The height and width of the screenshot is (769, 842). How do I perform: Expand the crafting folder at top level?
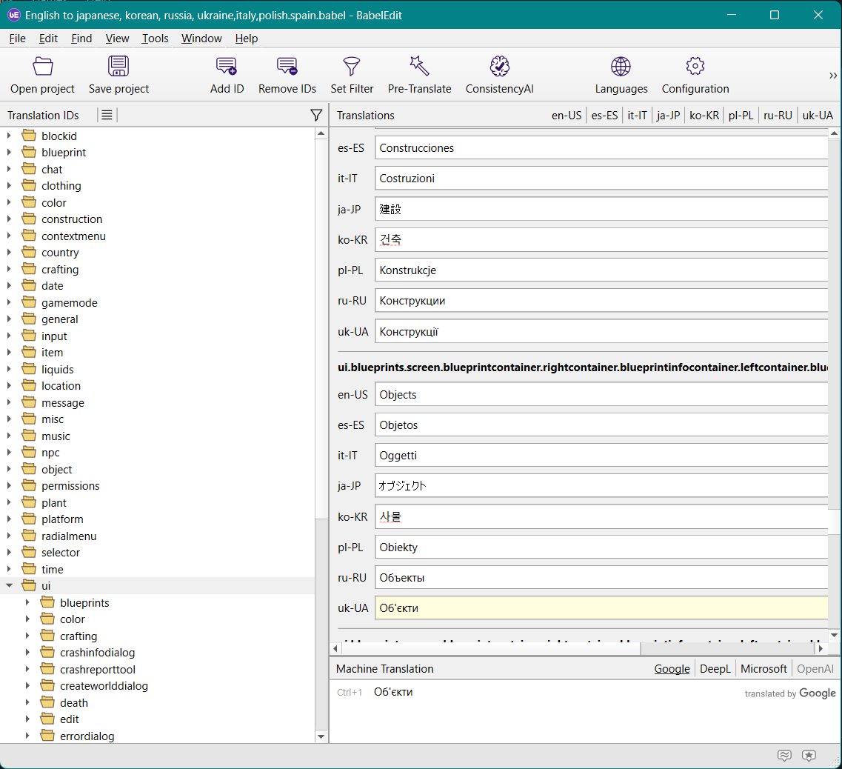[10, 270]
